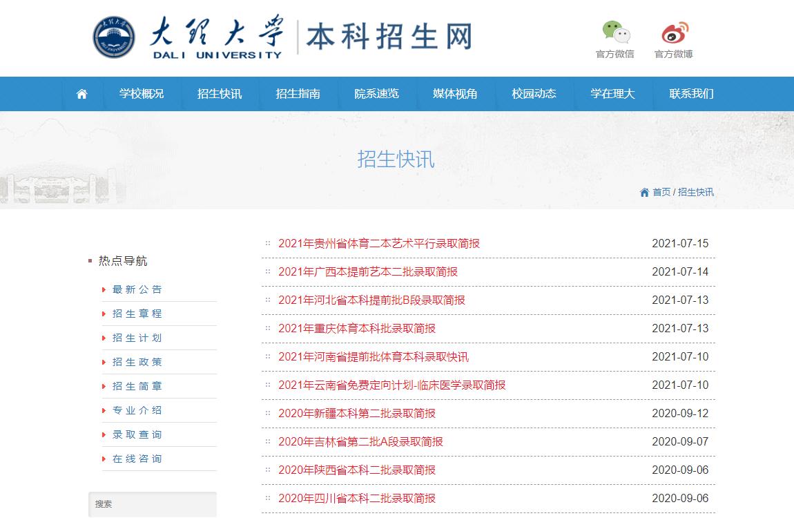Click date 2021-07-14 in news list
The height and width of the screenshot is (518, 794).
[680, 272]
